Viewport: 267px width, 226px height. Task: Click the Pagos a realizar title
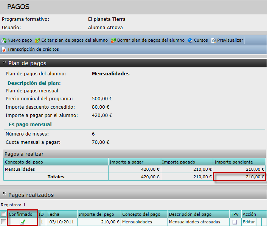24,154
